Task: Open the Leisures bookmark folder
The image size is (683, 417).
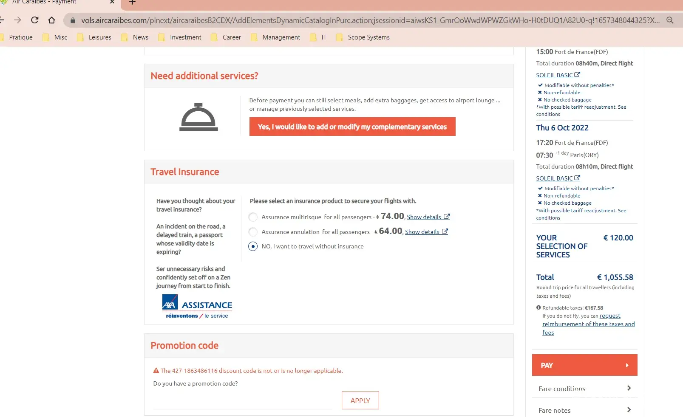Action: (x=94, y=37)
